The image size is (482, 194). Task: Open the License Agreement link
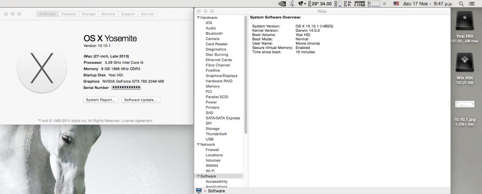point(137,121)
